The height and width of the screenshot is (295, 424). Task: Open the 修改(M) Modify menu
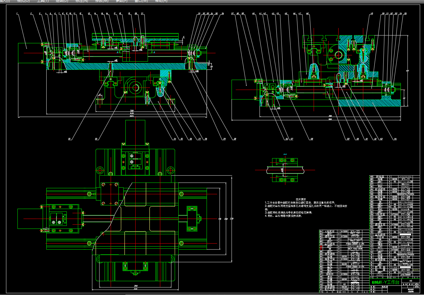pos(102,1)
